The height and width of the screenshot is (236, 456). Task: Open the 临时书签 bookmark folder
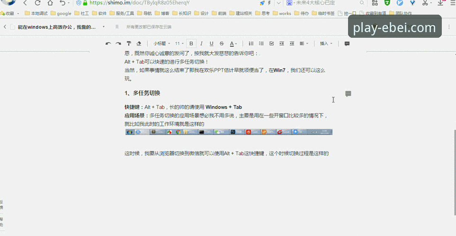coord(323,13)
